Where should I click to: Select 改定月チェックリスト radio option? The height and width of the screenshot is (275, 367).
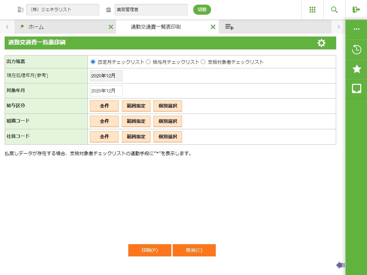pyautogui.click(x=93, y=62)
